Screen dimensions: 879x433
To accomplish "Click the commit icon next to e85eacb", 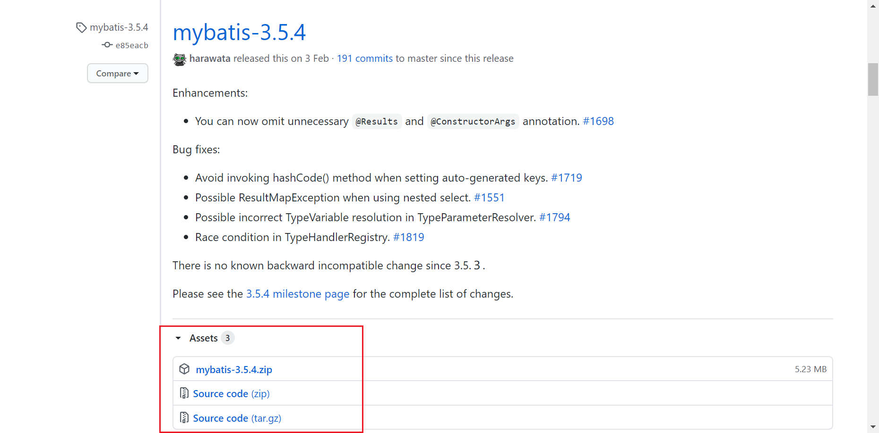I will [107, 45].
